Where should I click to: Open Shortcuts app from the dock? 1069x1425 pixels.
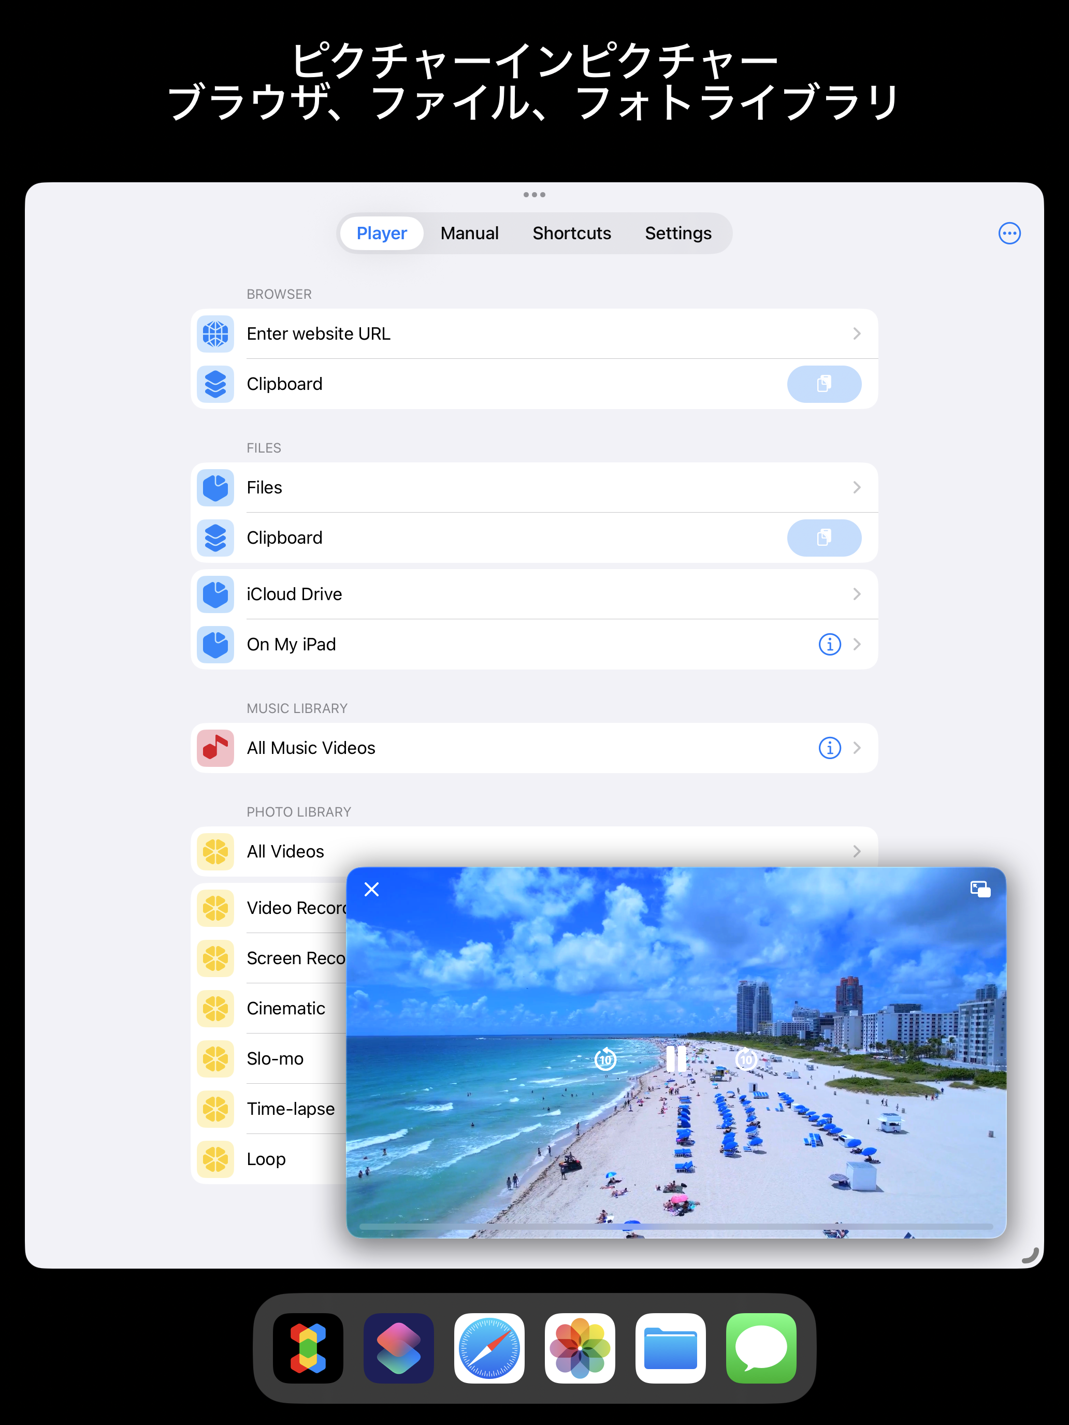[x=398, y=1348]
